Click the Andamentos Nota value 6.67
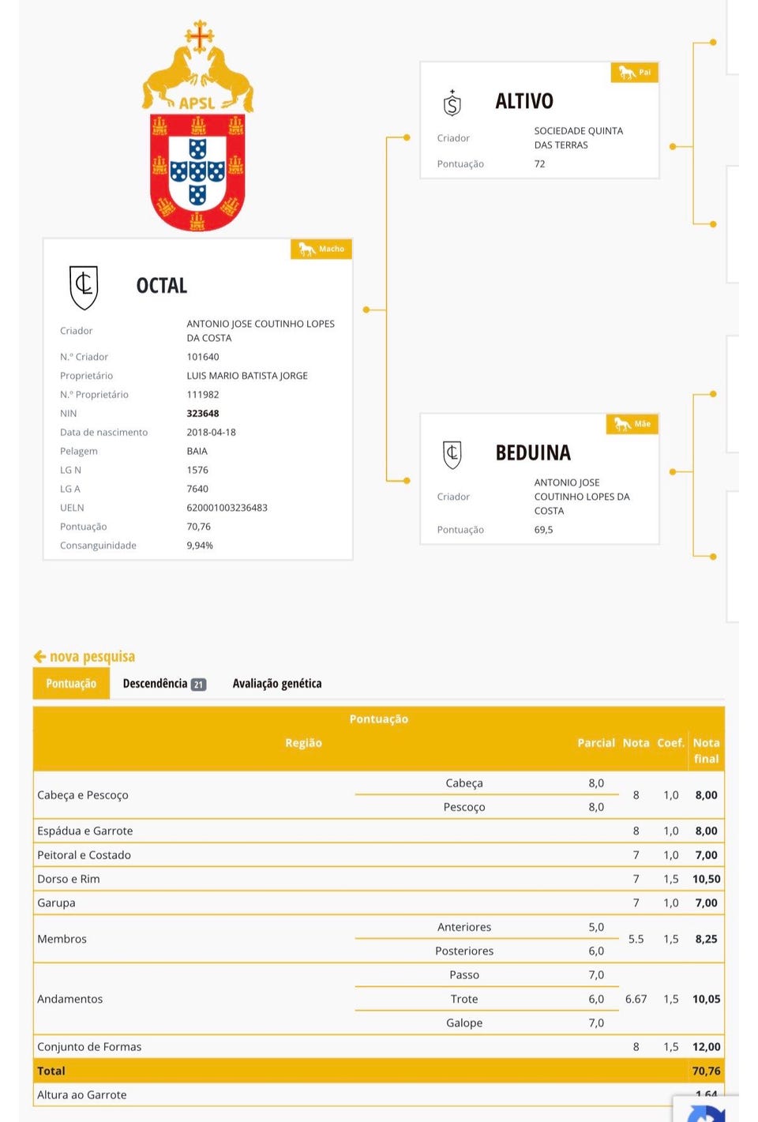 pos(636,999)
